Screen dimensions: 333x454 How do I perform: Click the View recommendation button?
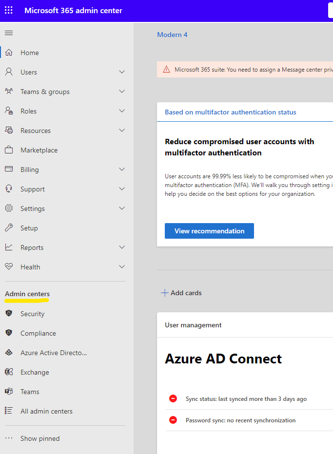point(209,231)
